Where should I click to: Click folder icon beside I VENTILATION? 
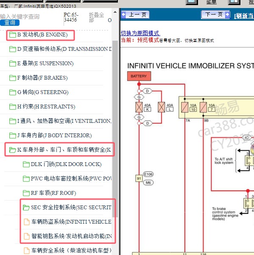pyautogui.click(x=13, y=121)
